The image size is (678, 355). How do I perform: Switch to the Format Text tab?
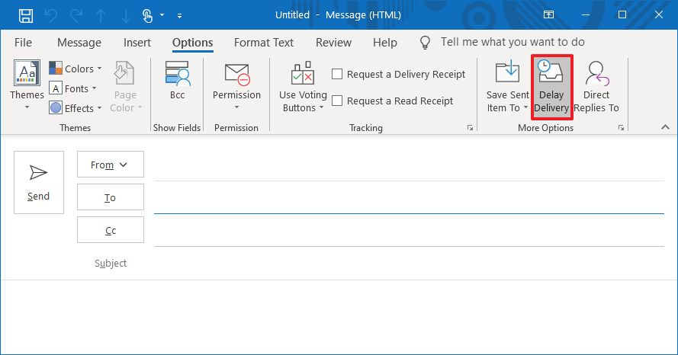coord(263,43)
